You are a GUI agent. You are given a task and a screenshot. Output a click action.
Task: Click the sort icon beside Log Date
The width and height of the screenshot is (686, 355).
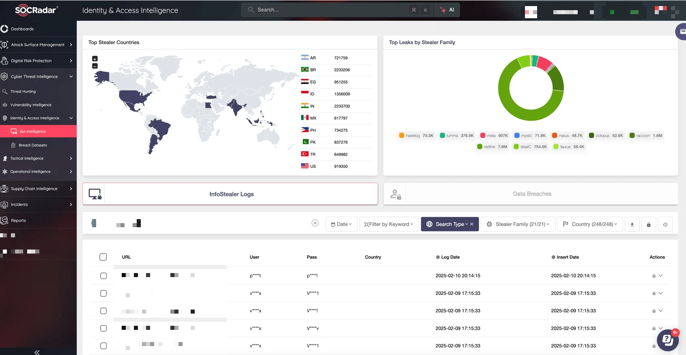coord(438,257)
